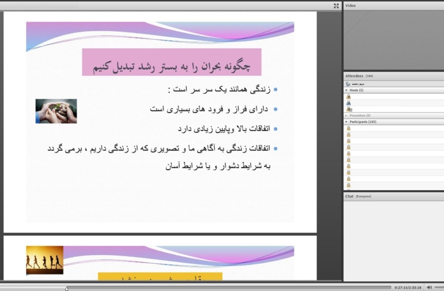
Task: Click bullet 'اتفاقات بالا وپایین زیادی دارد'
Action: pos(224,129)
